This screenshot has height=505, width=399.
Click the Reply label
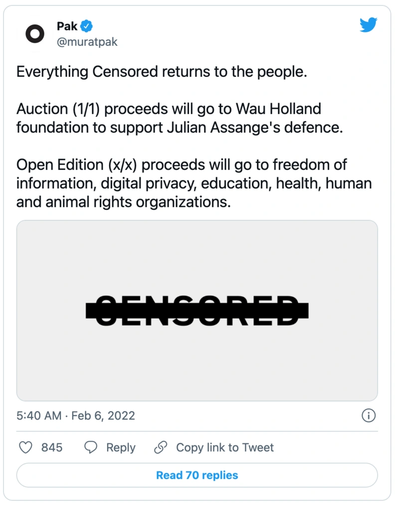click(x=121, y=447)
